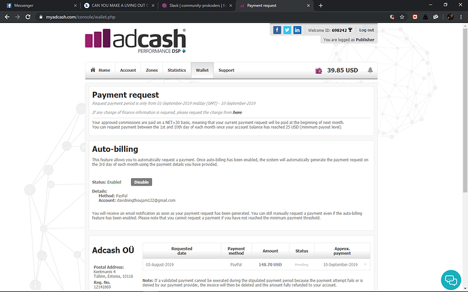Disable auto-billing
The height and width of the screenshot is (292, 468).
coord(142,182)
